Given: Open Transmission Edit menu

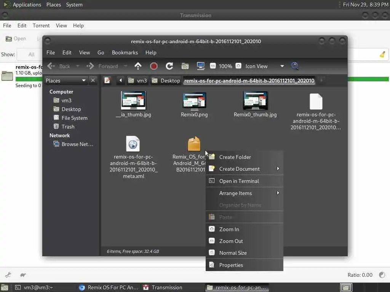Looking at the screenshot, I should 22,25.
